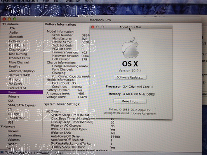
Task: Click the Cell Revision value 379
Action: click(x=84, y=59)
